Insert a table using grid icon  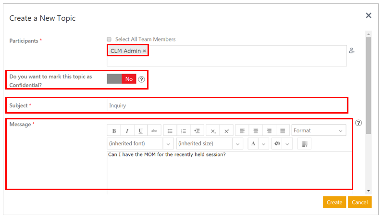point(304,143)
